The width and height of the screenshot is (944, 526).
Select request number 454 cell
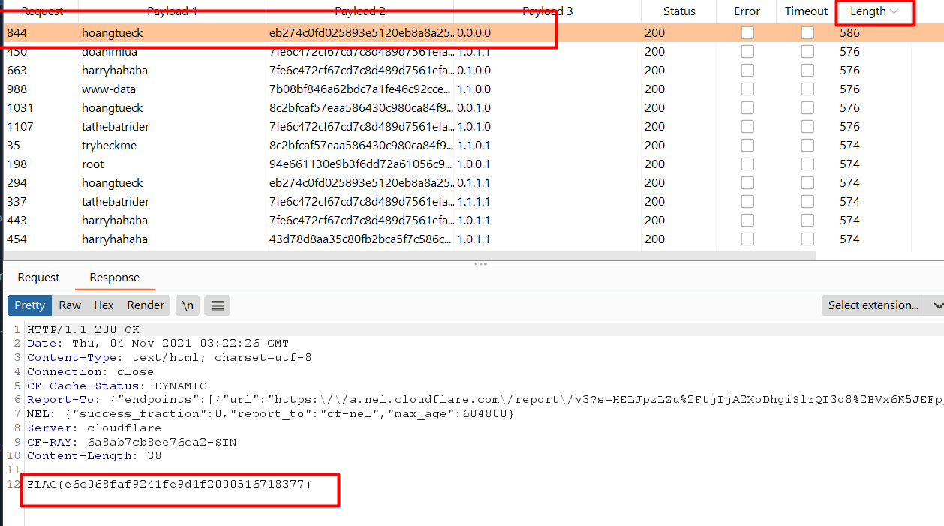point(17,239)
